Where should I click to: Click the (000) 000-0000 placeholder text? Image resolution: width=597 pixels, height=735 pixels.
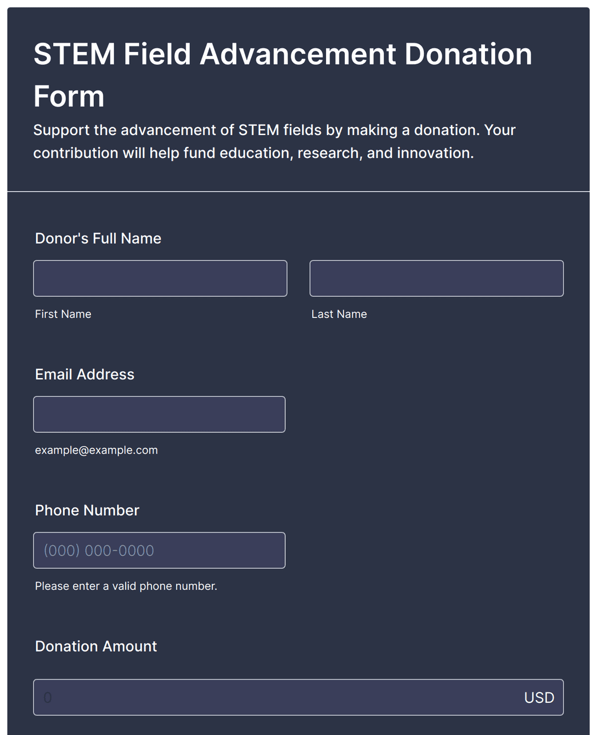(x=99, y=551)
